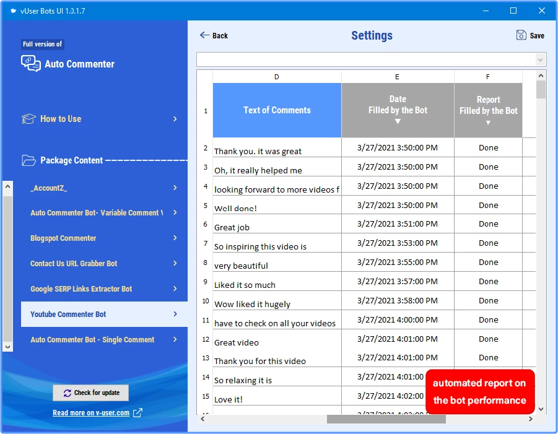Click the table scroll down arrow
This screenshot has height=434, width=558.
[541, 409]
